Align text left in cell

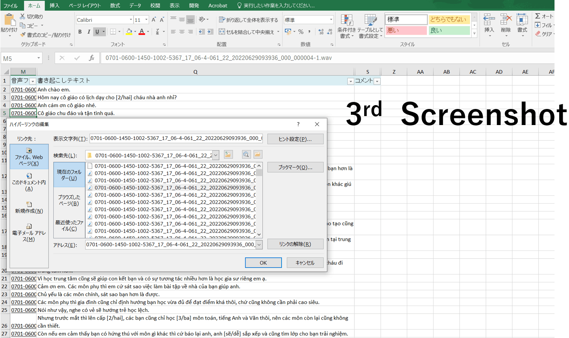173,32
